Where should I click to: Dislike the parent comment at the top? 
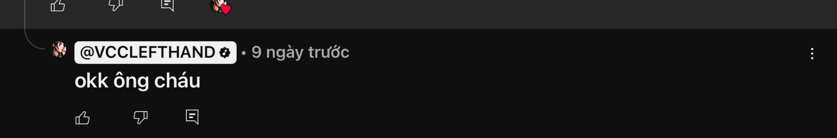pyautogui.click(x=116, y=5)
